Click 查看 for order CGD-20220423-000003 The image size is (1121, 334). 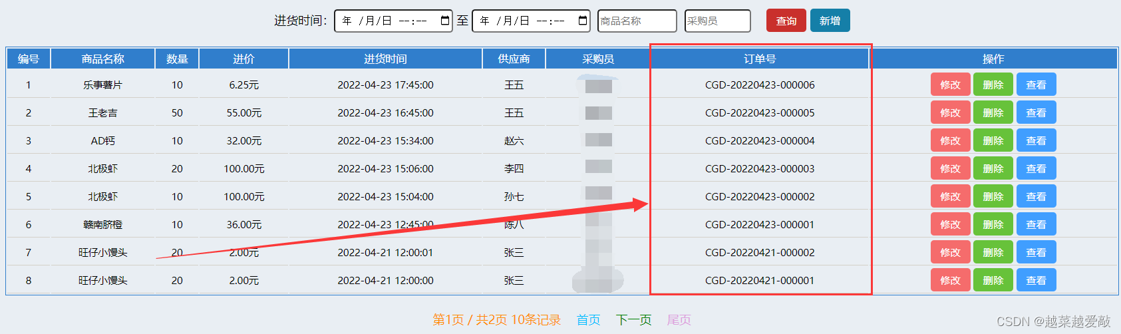1036,168
